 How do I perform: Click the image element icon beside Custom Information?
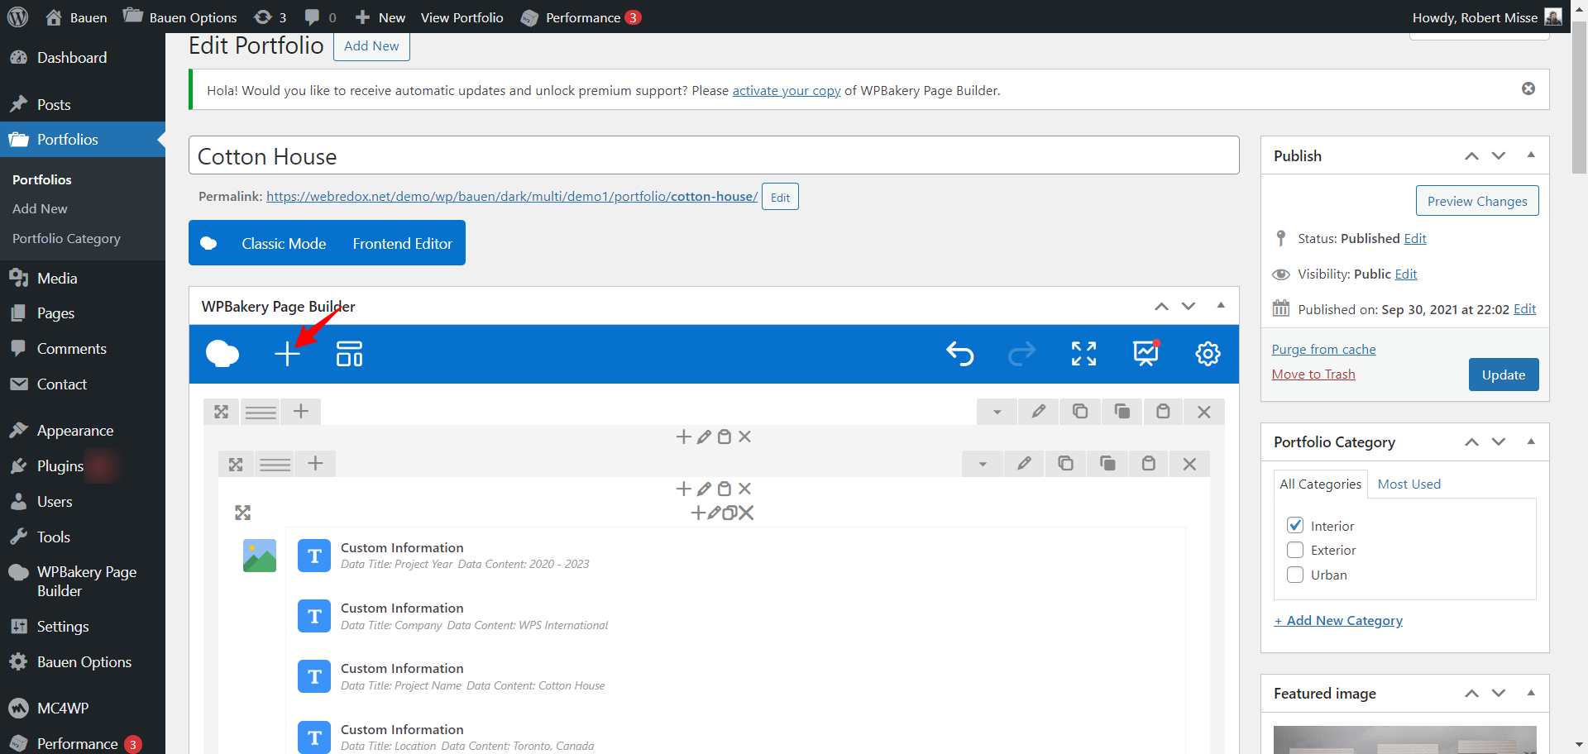click(260, 556)
